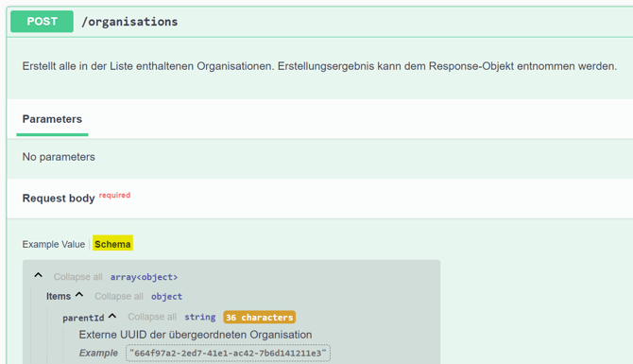Click the italic Example label
The height and width of the screenshot is (364, 633).
[x=98, y=353]
